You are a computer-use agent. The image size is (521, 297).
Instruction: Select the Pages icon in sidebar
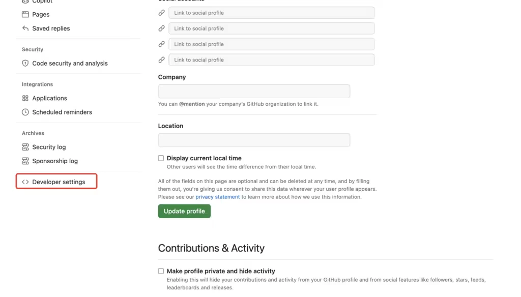pos(25,14)
